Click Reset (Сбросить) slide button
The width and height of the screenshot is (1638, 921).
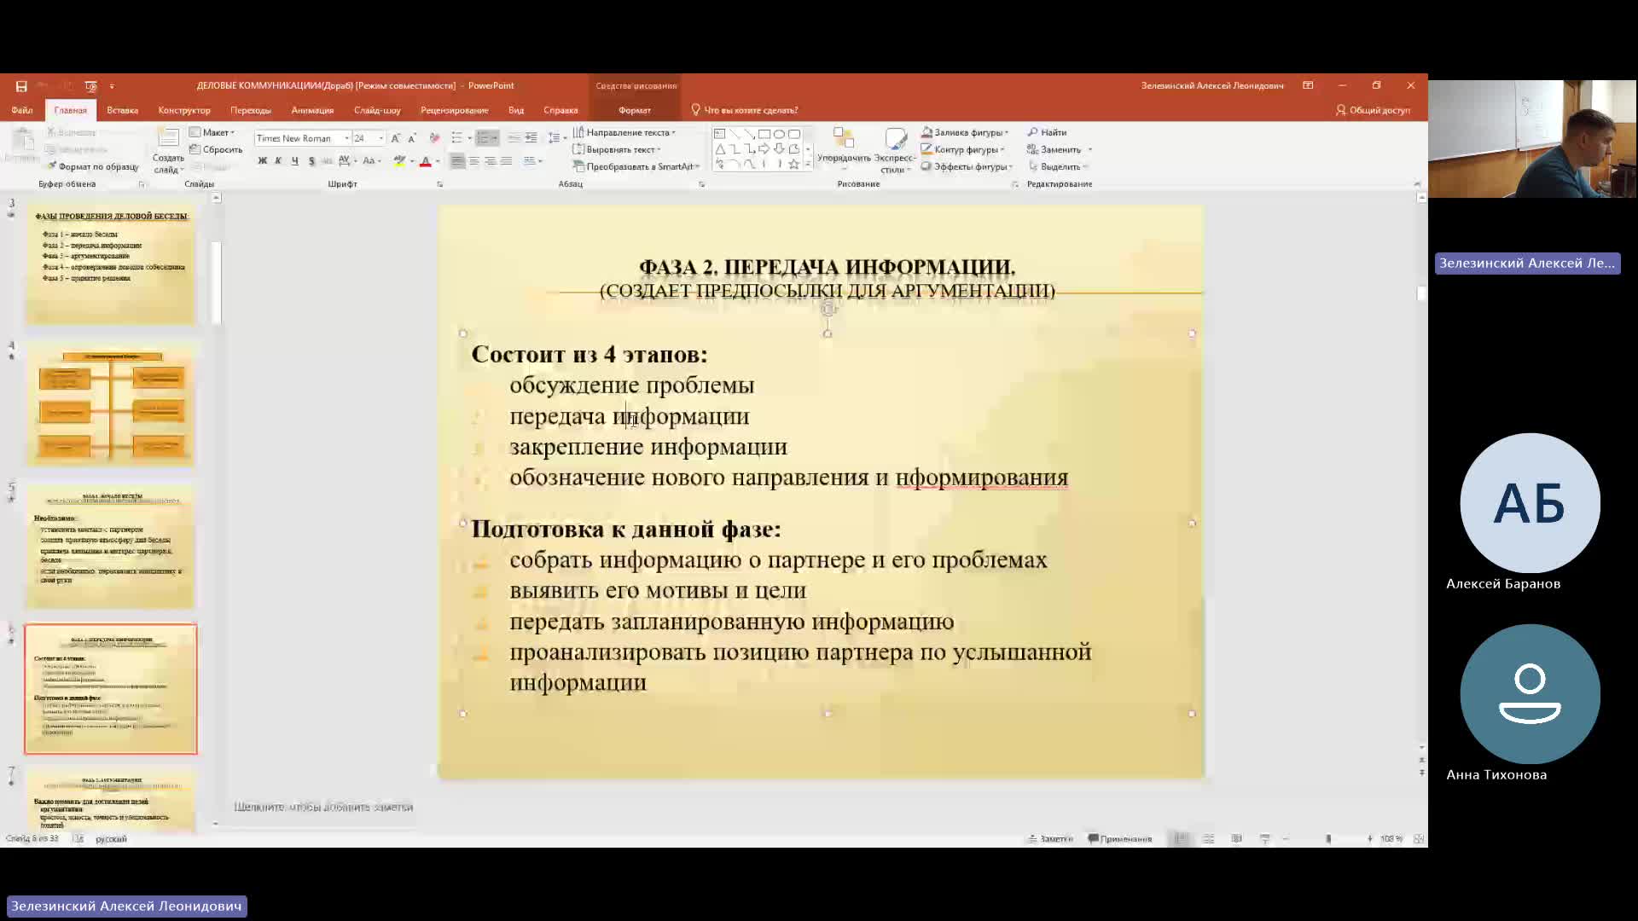click(x=216, y=149)
